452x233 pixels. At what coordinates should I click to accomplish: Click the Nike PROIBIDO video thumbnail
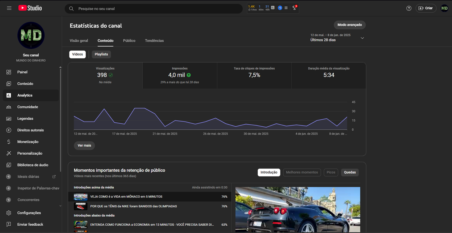click(81, 206)
